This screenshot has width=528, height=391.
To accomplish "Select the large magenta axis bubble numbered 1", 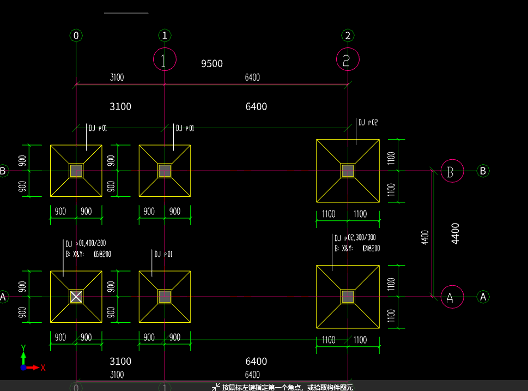I will tap(165, 59).
